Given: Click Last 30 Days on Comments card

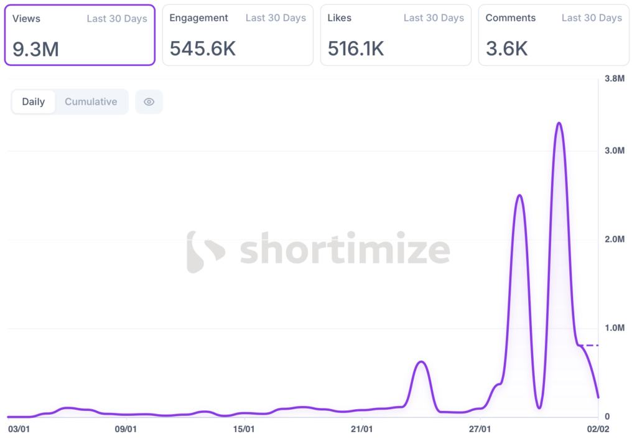Looking at the screenshot, I should (x=592, y=18).
